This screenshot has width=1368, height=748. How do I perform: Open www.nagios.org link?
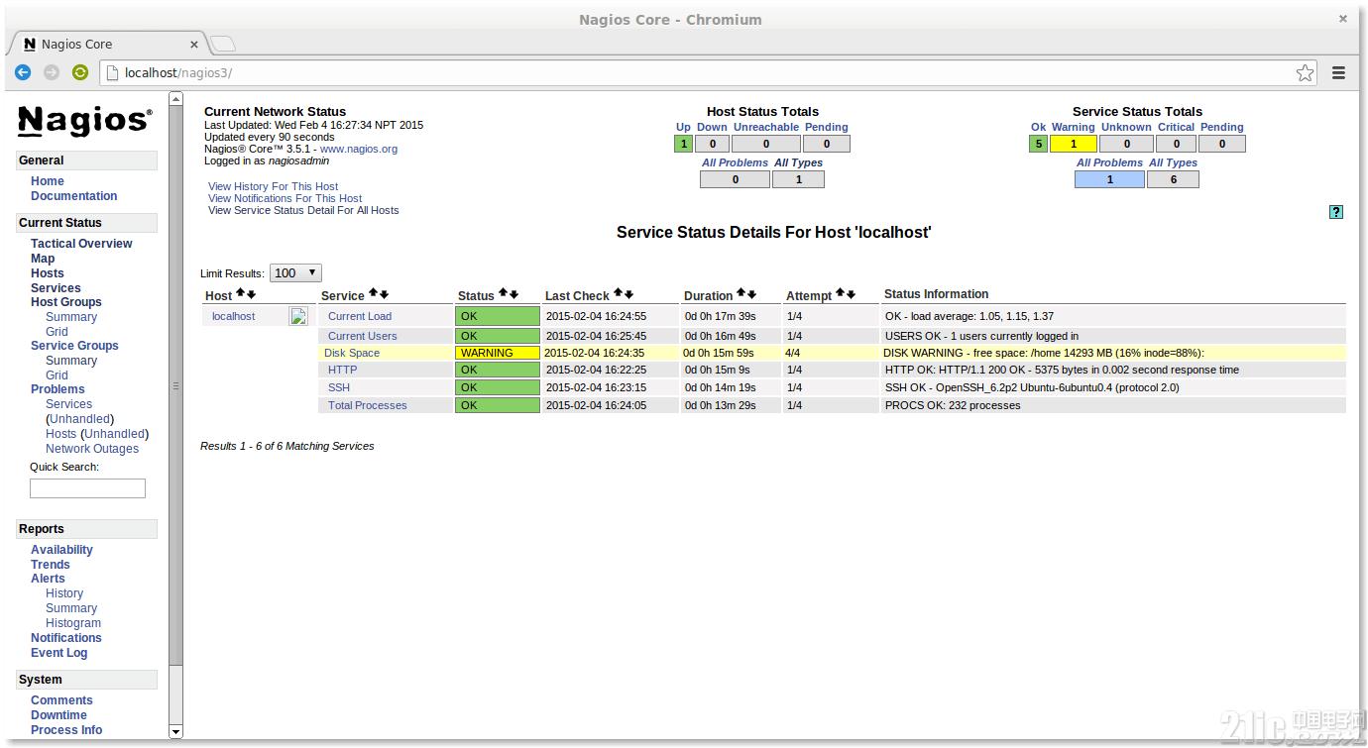pos(358,149)
